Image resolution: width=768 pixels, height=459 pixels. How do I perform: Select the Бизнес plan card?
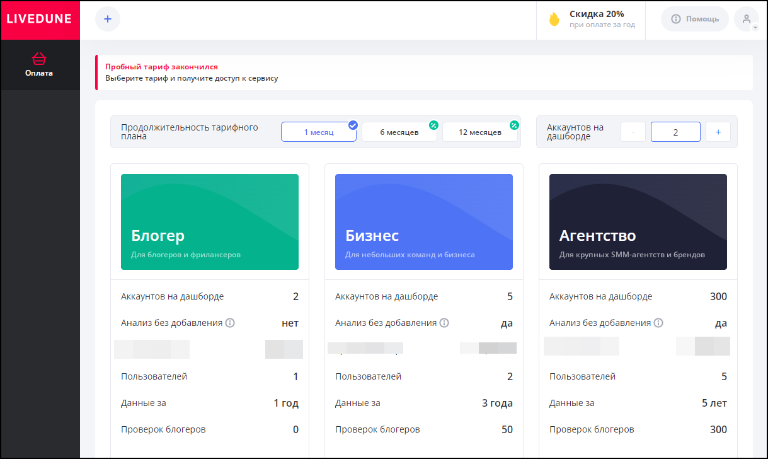[424, 222]
